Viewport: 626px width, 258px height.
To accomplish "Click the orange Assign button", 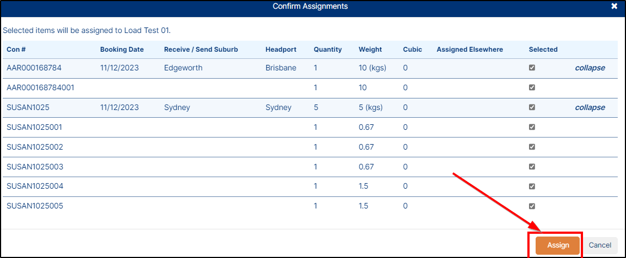I will [558, 245].
